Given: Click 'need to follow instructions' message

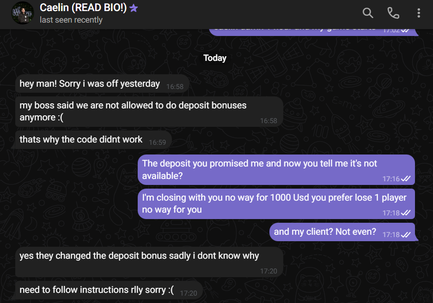Looking at the screenshot, I should click(x=97, y=290).
